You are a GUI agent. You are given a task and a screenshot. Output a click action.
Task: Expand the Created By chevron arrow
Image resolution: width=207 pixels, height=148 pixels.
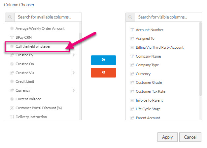click(74, 55)
